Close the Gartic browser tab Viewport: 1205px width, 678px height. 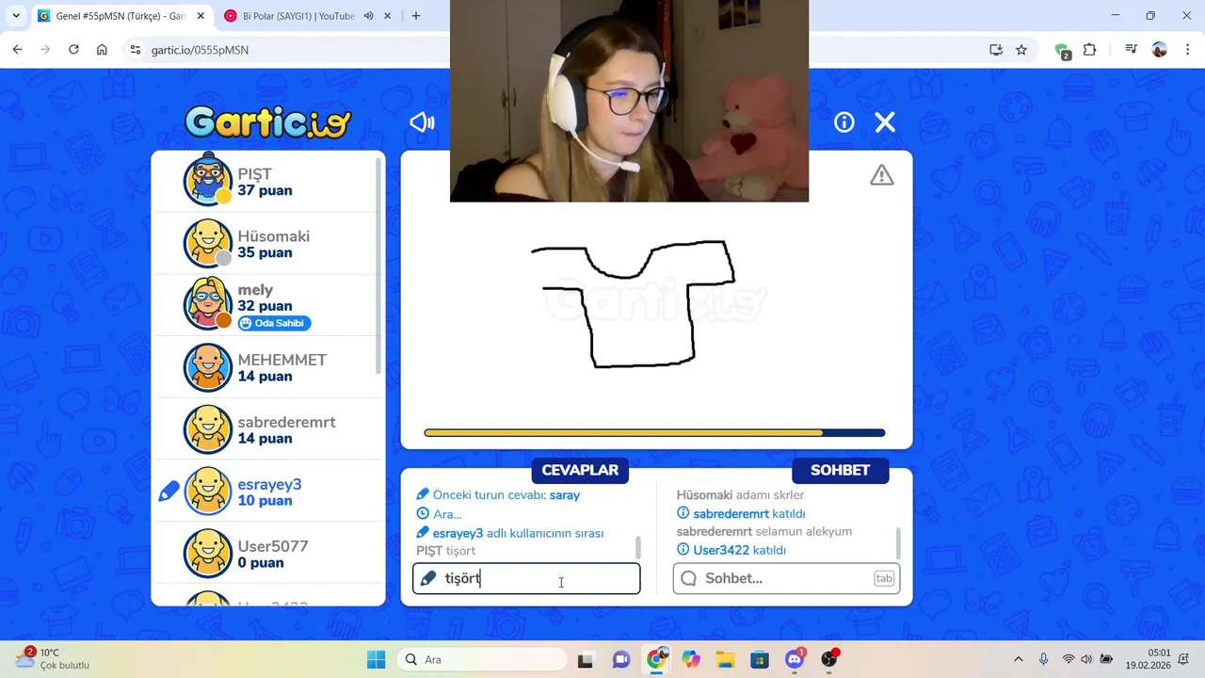(x=200, y=16)
